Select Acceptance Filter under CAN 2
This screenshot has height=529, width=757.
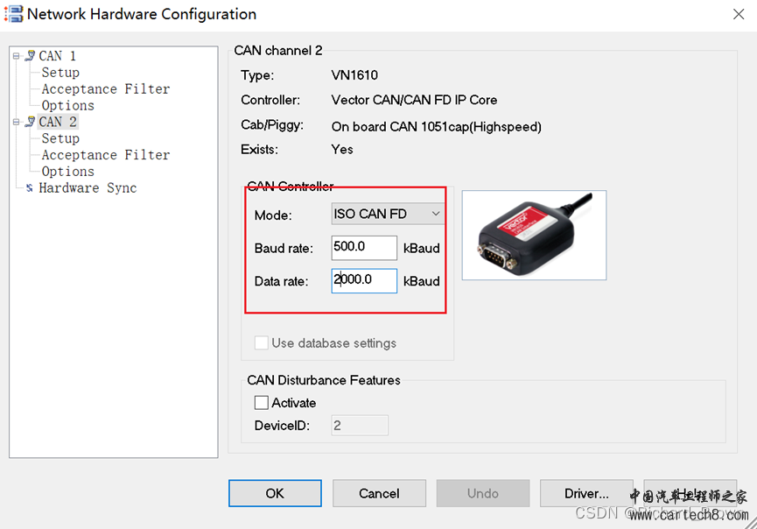(105, 154)
